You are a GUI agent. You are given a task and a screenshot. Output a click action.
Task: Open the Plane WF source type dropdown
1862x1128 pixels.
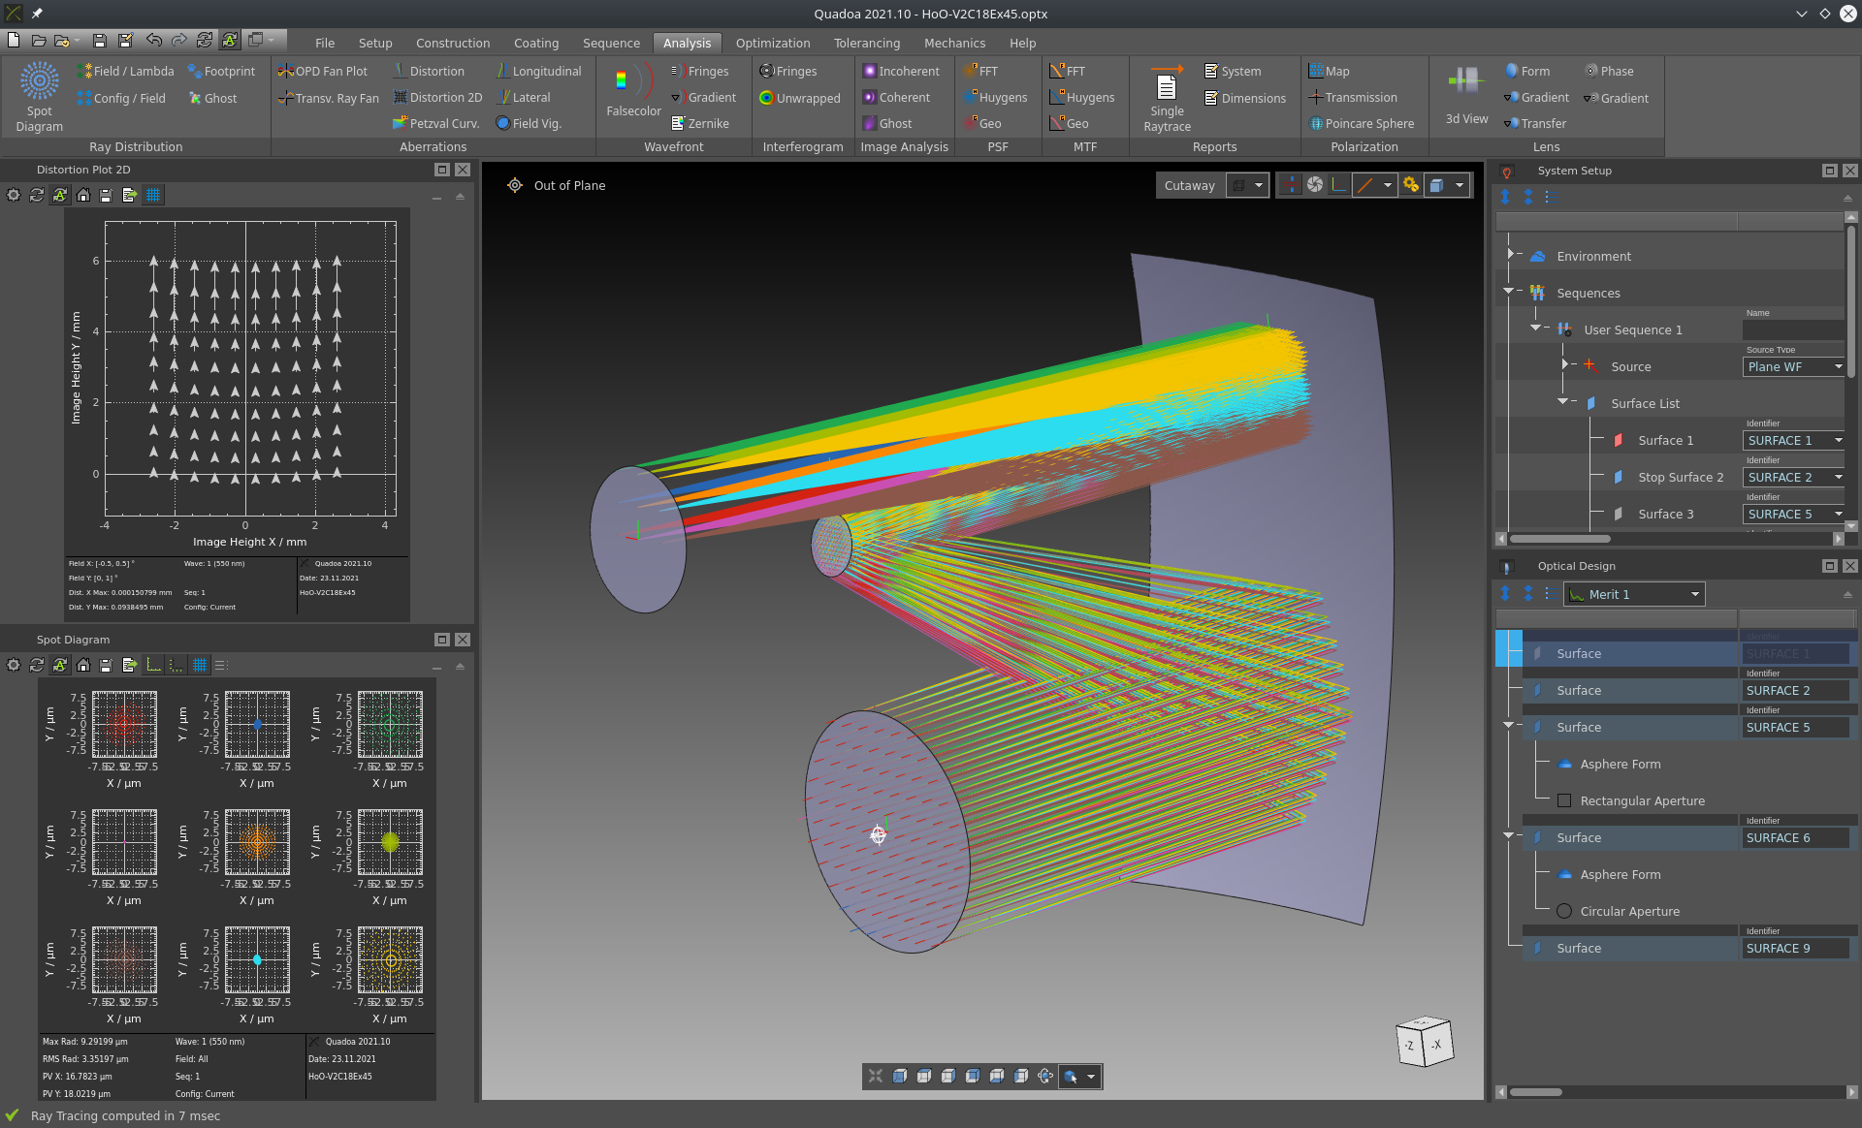[x=1793, y=366]
